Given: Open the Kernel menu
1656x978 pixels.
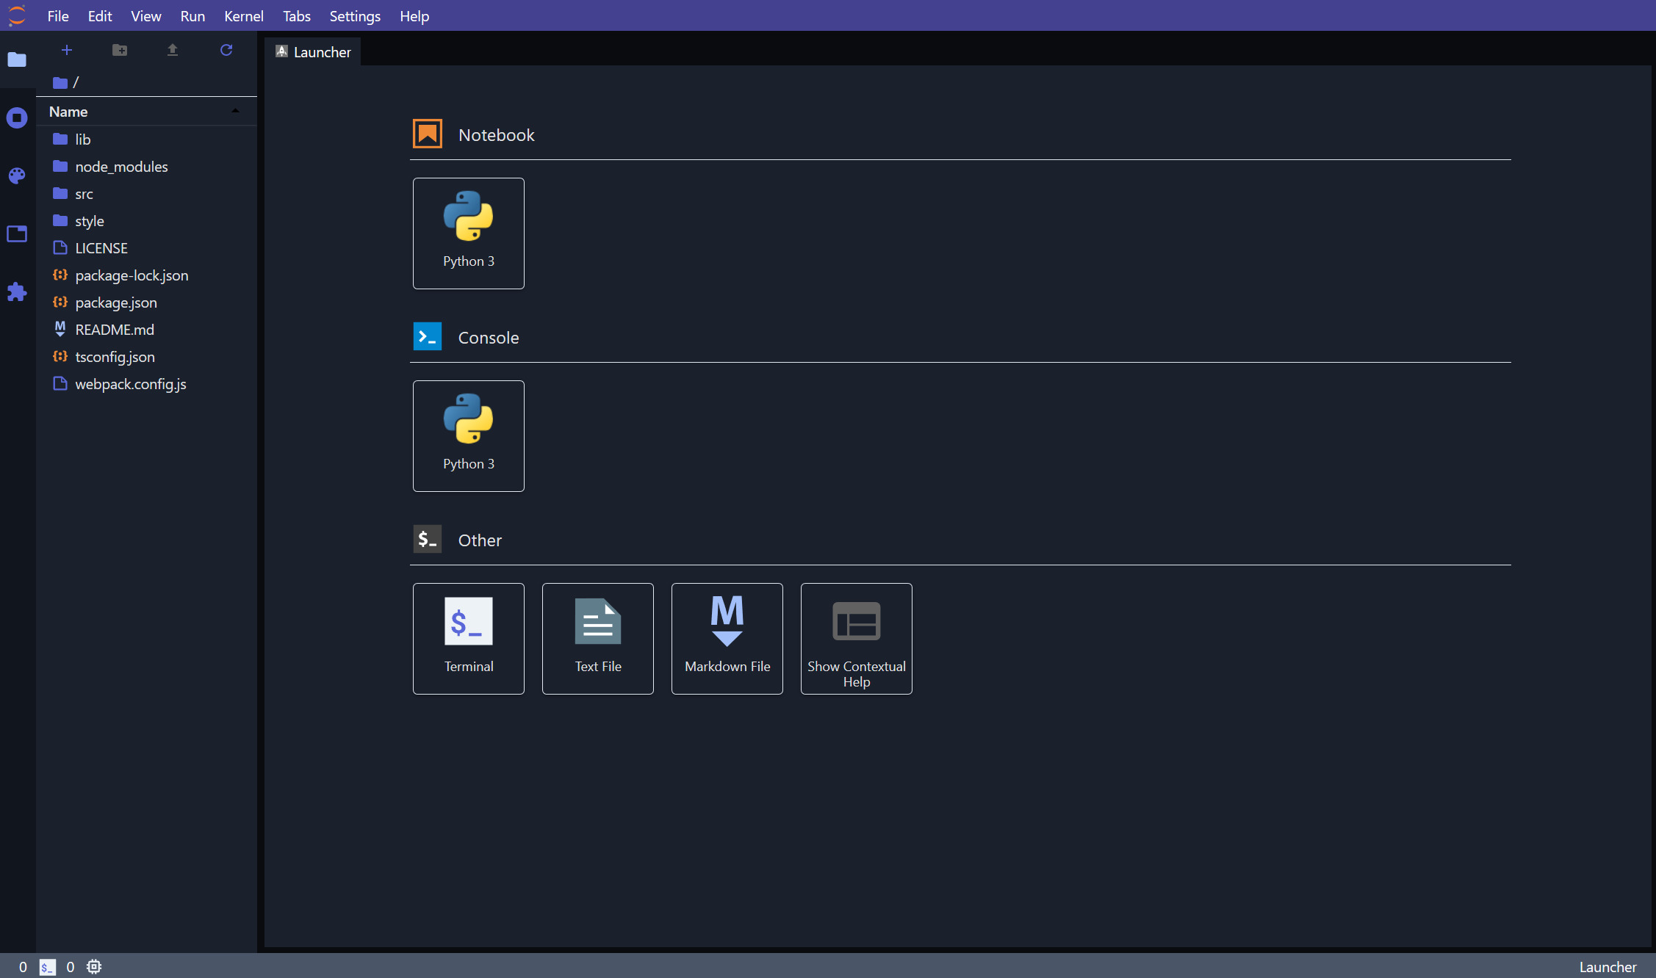Looking at the screenshot, I should pos(243,16).
